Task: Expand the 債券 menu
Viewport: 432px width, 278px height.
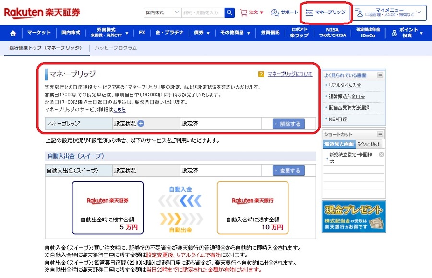Action: 202,33
